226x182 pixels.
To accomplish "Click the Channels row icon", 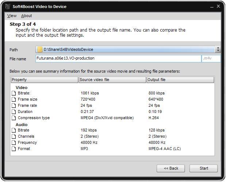I will (x=14, y=136).
